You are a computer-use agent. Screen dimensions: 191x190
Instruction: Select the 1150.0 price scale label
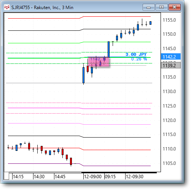(169, 34)
